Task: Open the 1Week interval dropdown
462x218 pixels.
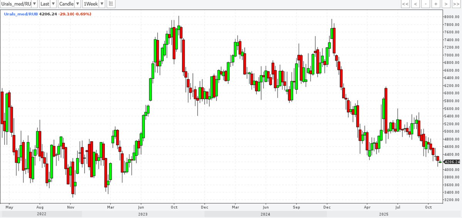Action: pos(93,4)
